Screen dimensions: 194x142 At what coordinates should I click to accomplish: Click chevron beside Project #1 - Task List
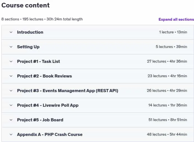11,61
